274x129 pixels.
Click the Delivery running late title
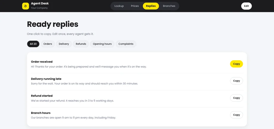click(x=46, y=79)
